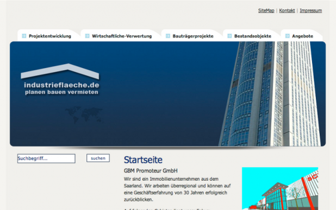
Task: Click the suchen search button
Action: pyautogui.click(x=98, y=158)
